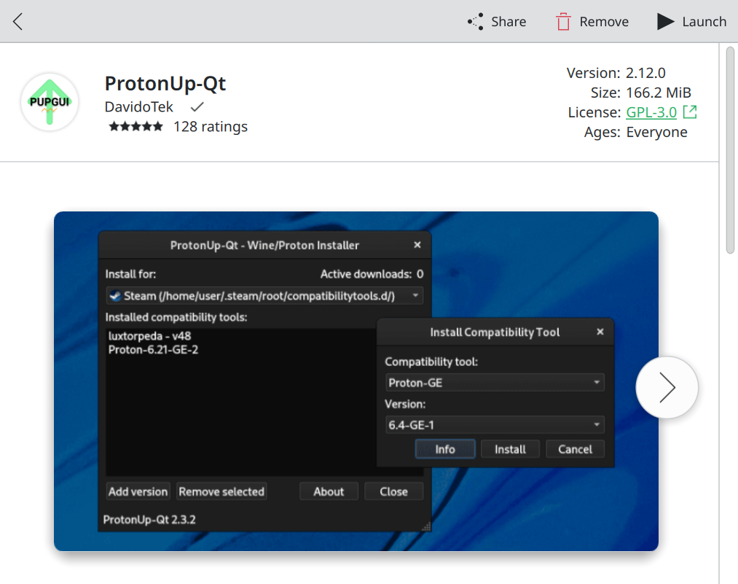Click the verified checkmark next to DavidoTek
738x584 pixels.
click(x=196, y=106)
